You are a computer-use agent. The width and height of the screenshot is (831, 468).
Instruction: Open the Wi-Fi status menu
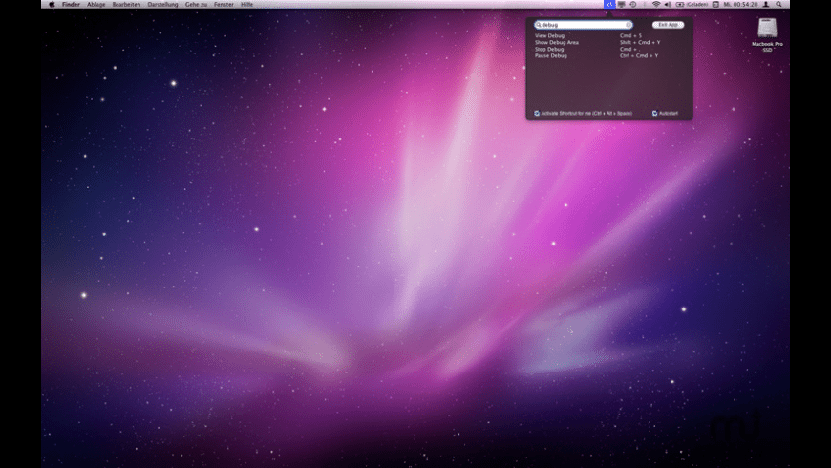pyautogui.click(x=656, y=4)
